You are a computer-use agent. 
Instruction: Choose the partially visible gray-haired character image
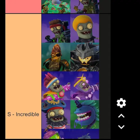85,134
